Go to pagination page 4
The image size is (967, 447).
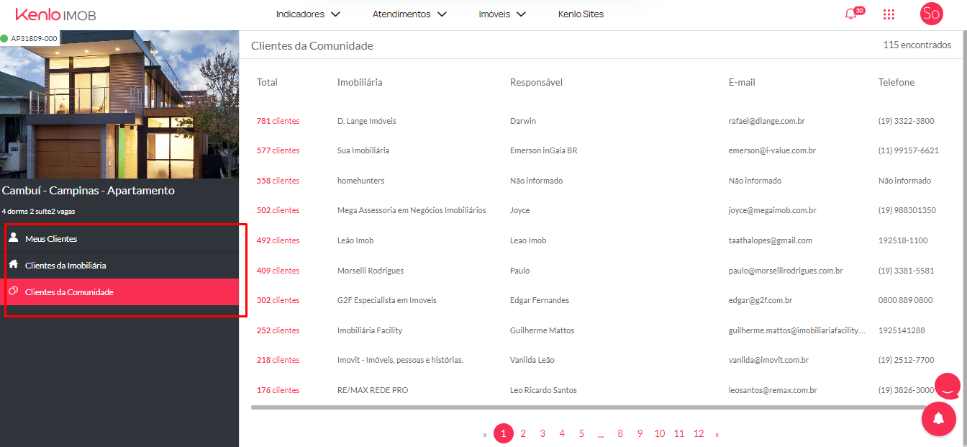pos(562,433)
